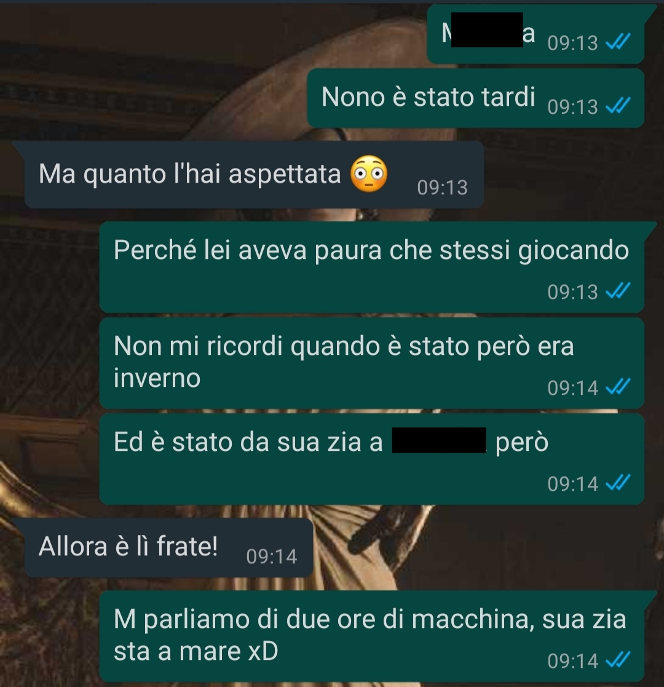This screenshot has height=687, width=664.
Task: Click the read ticks on 'da sua zia' message
Action: [618, 483]
